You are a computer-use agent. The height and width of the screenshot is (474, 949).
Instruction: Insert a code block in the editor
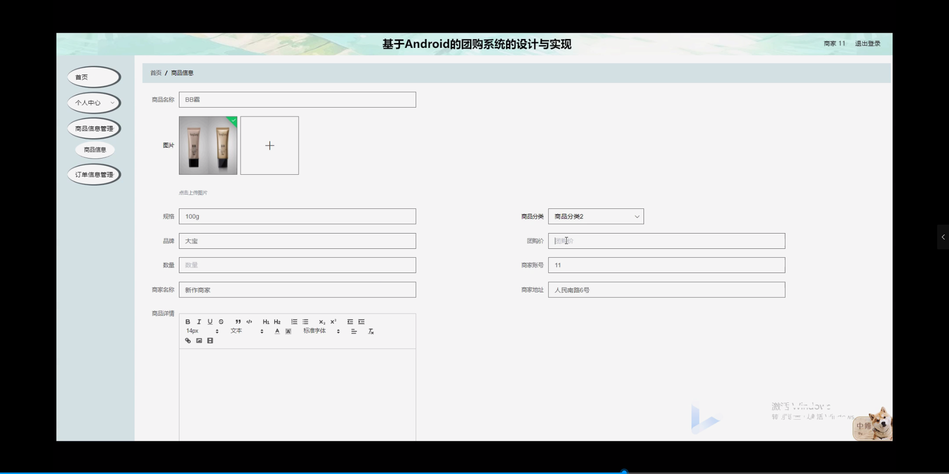point(249,321)
